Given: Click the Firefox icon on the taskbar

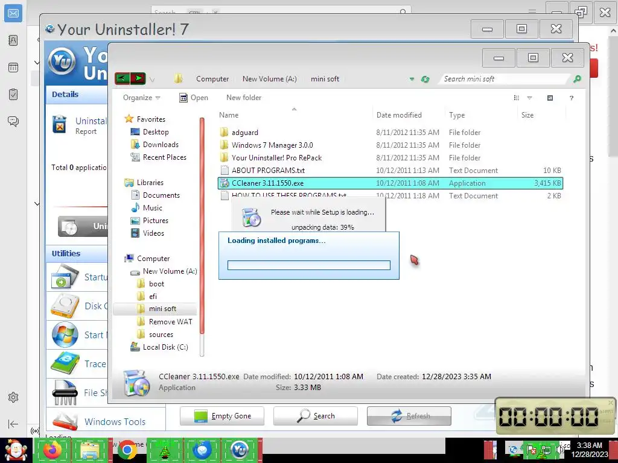Looking at the screenshot, I should 53,450.
